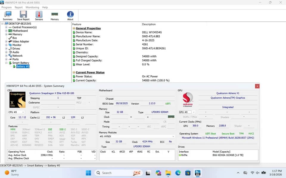286x178 pixels.
Task: Open Task View from the taskbar
Action: [x=148, y=173]
